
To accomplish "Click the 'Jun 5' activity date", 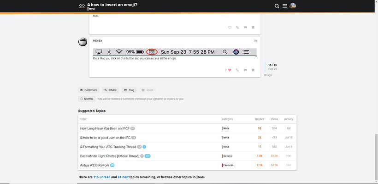I will (289, 147).
